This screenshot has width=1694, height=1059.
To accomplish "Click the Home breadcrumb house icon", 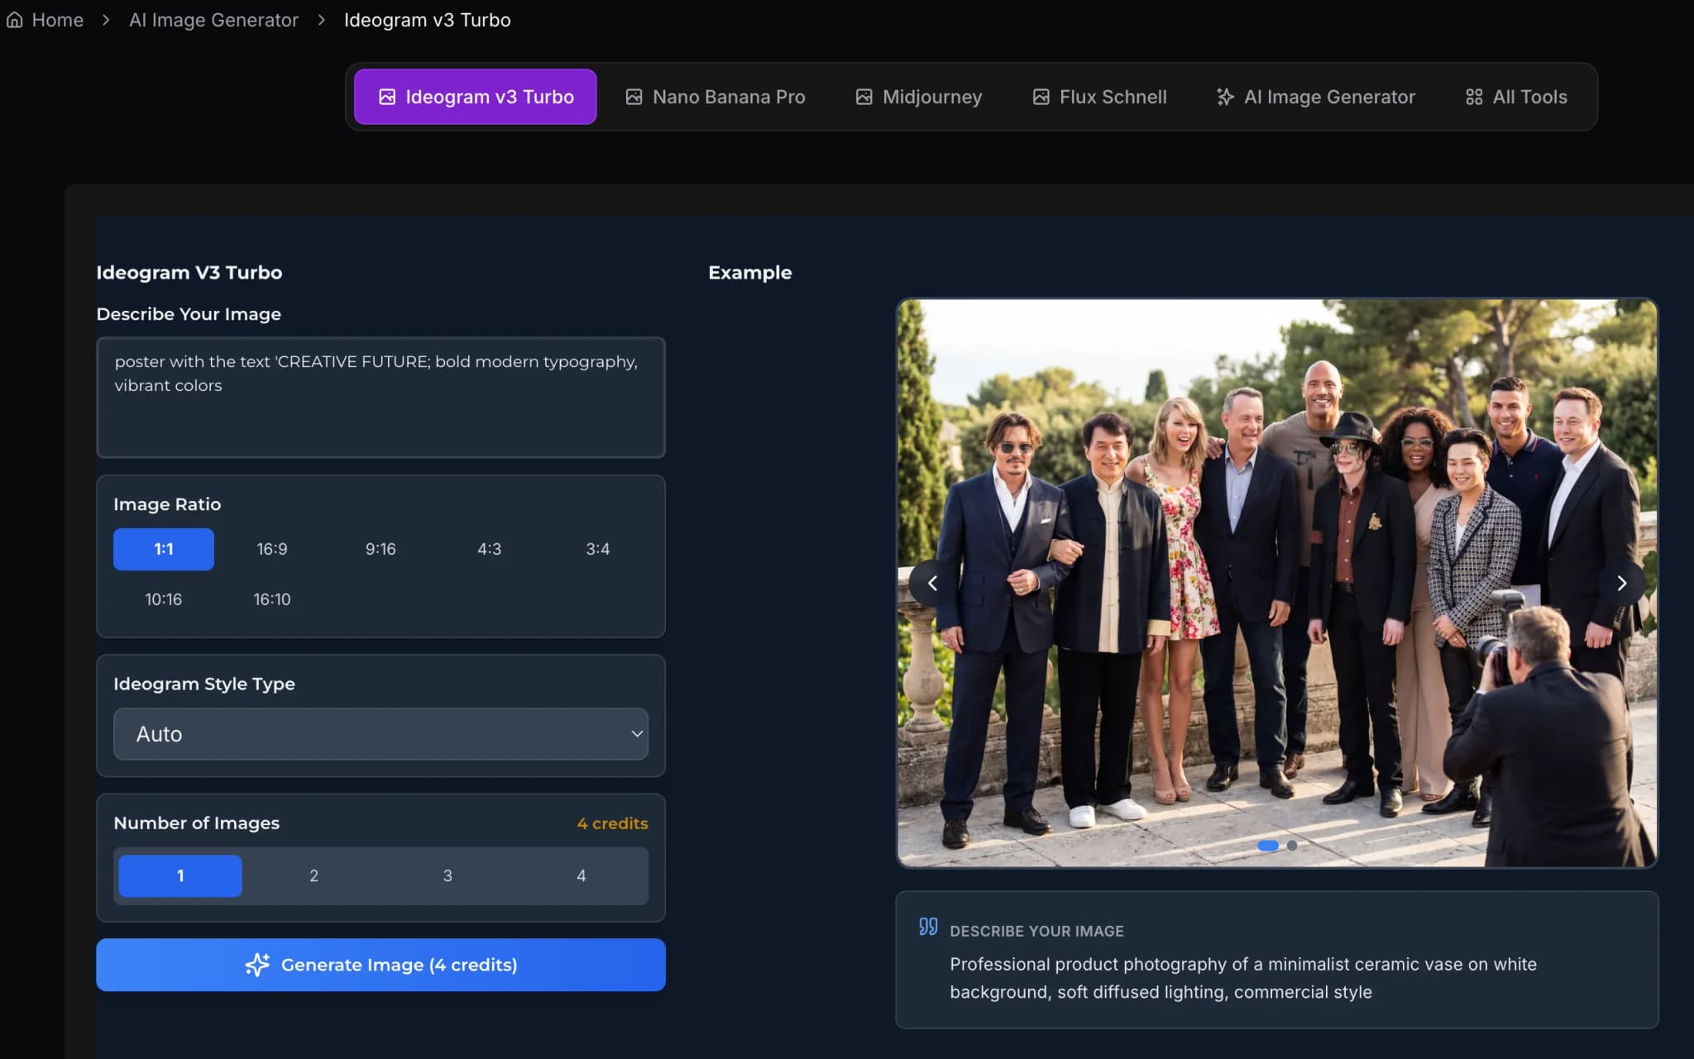I will [14, 20].
